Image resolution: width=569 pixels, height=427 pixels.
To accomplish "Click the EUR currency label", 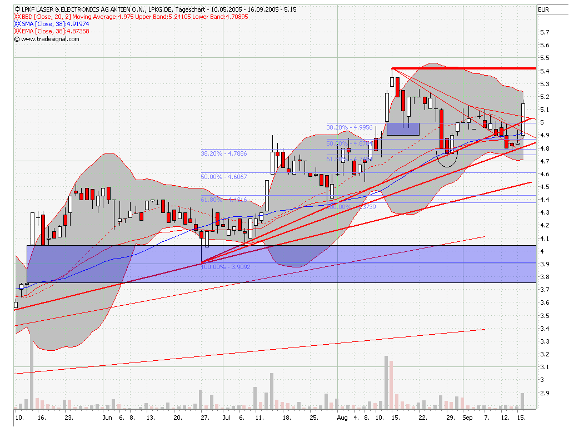I will click(543, 10).
